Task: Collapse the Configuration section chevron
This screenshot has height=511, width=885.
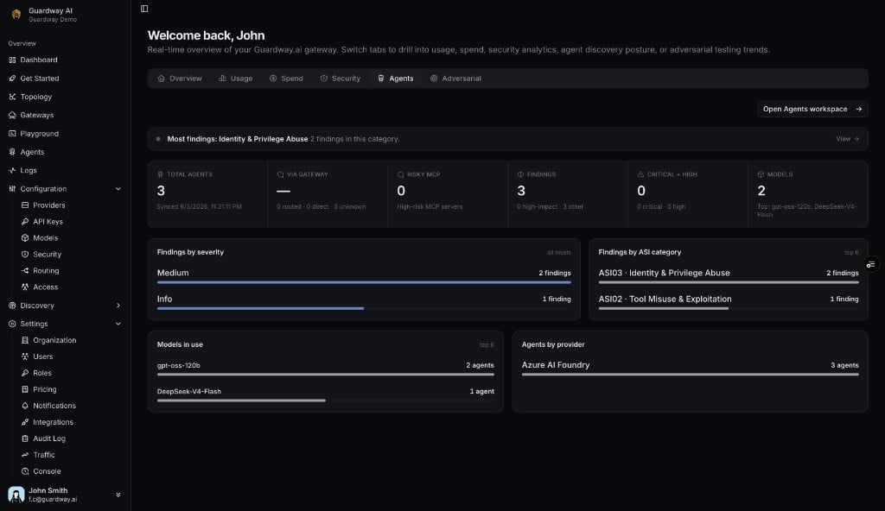Action: (x=118, y=189)
